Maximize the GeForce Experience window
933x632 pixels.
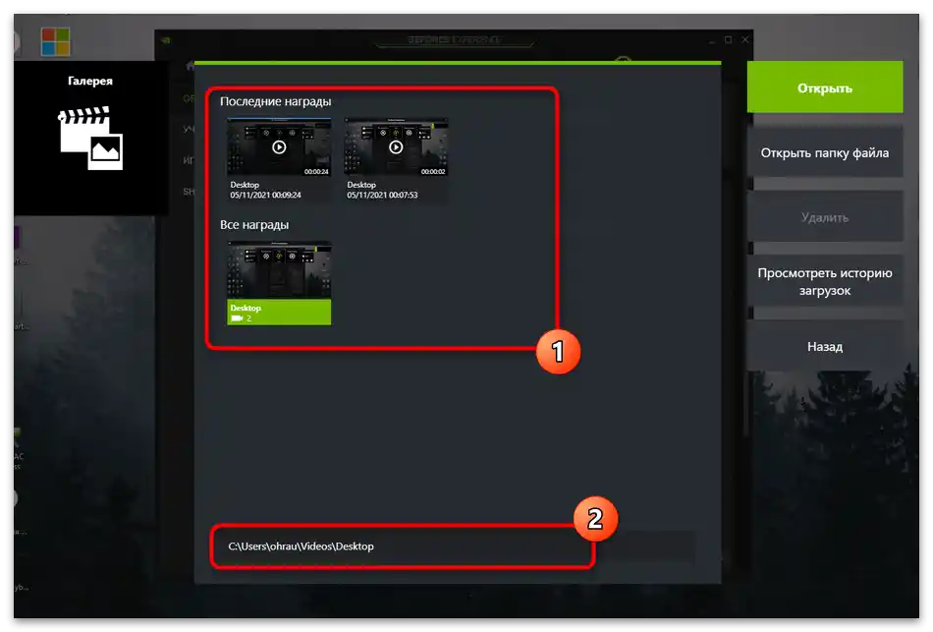728,39
